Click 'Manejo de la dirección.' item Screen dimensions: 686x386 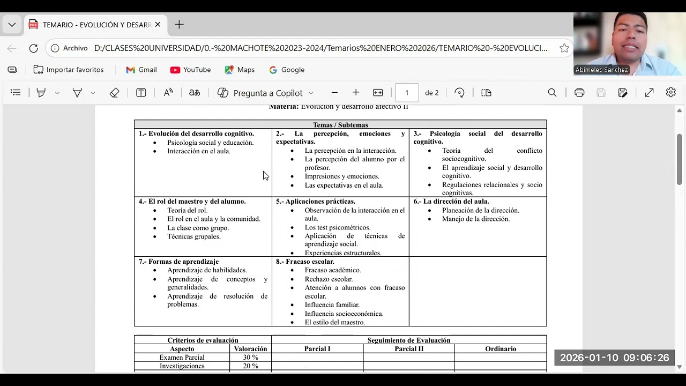[476, 219]
